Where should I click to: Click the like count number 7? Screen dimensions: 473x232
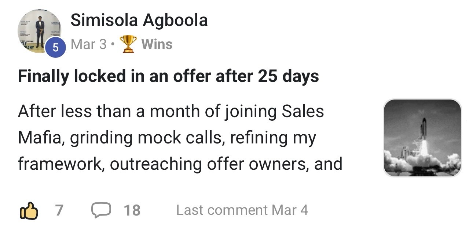[x=59, y=210]
